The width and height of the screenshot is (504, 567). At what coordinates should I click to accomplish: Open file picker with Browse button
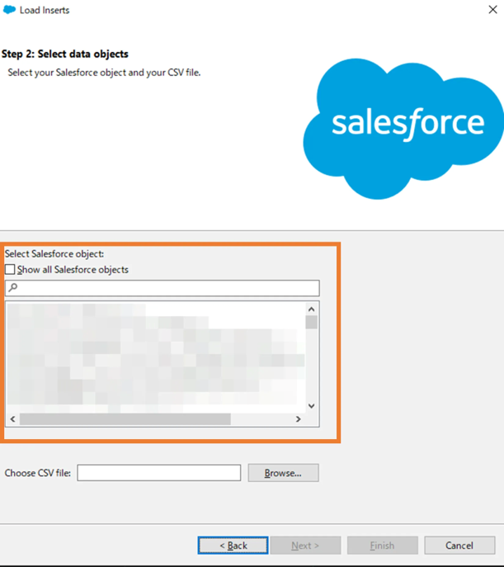point(283,473)
